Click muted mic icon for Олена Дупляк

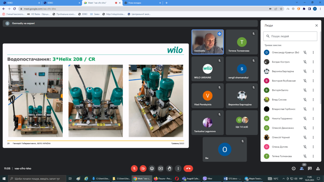tap(305, 147)
